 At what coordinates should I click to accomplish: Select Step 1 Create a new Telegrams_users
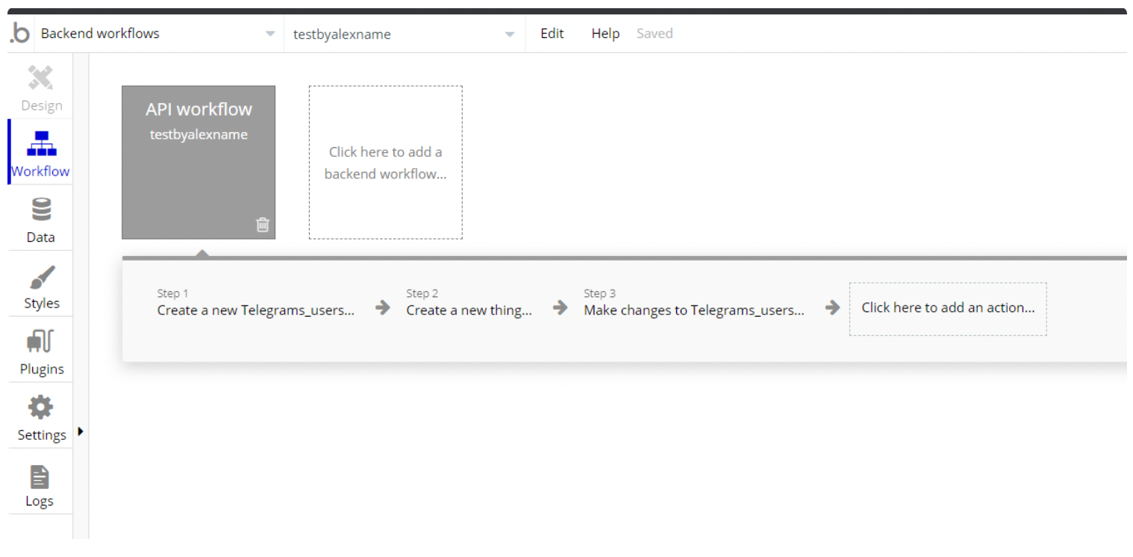point(256,303)
